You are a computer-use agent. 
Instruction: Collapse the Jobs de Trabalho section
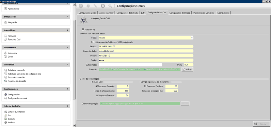[68, 106]
